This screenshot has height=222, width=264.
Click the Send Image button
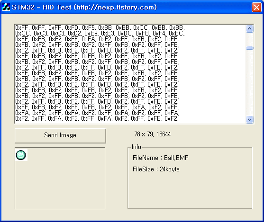click(x=60, y=135)
